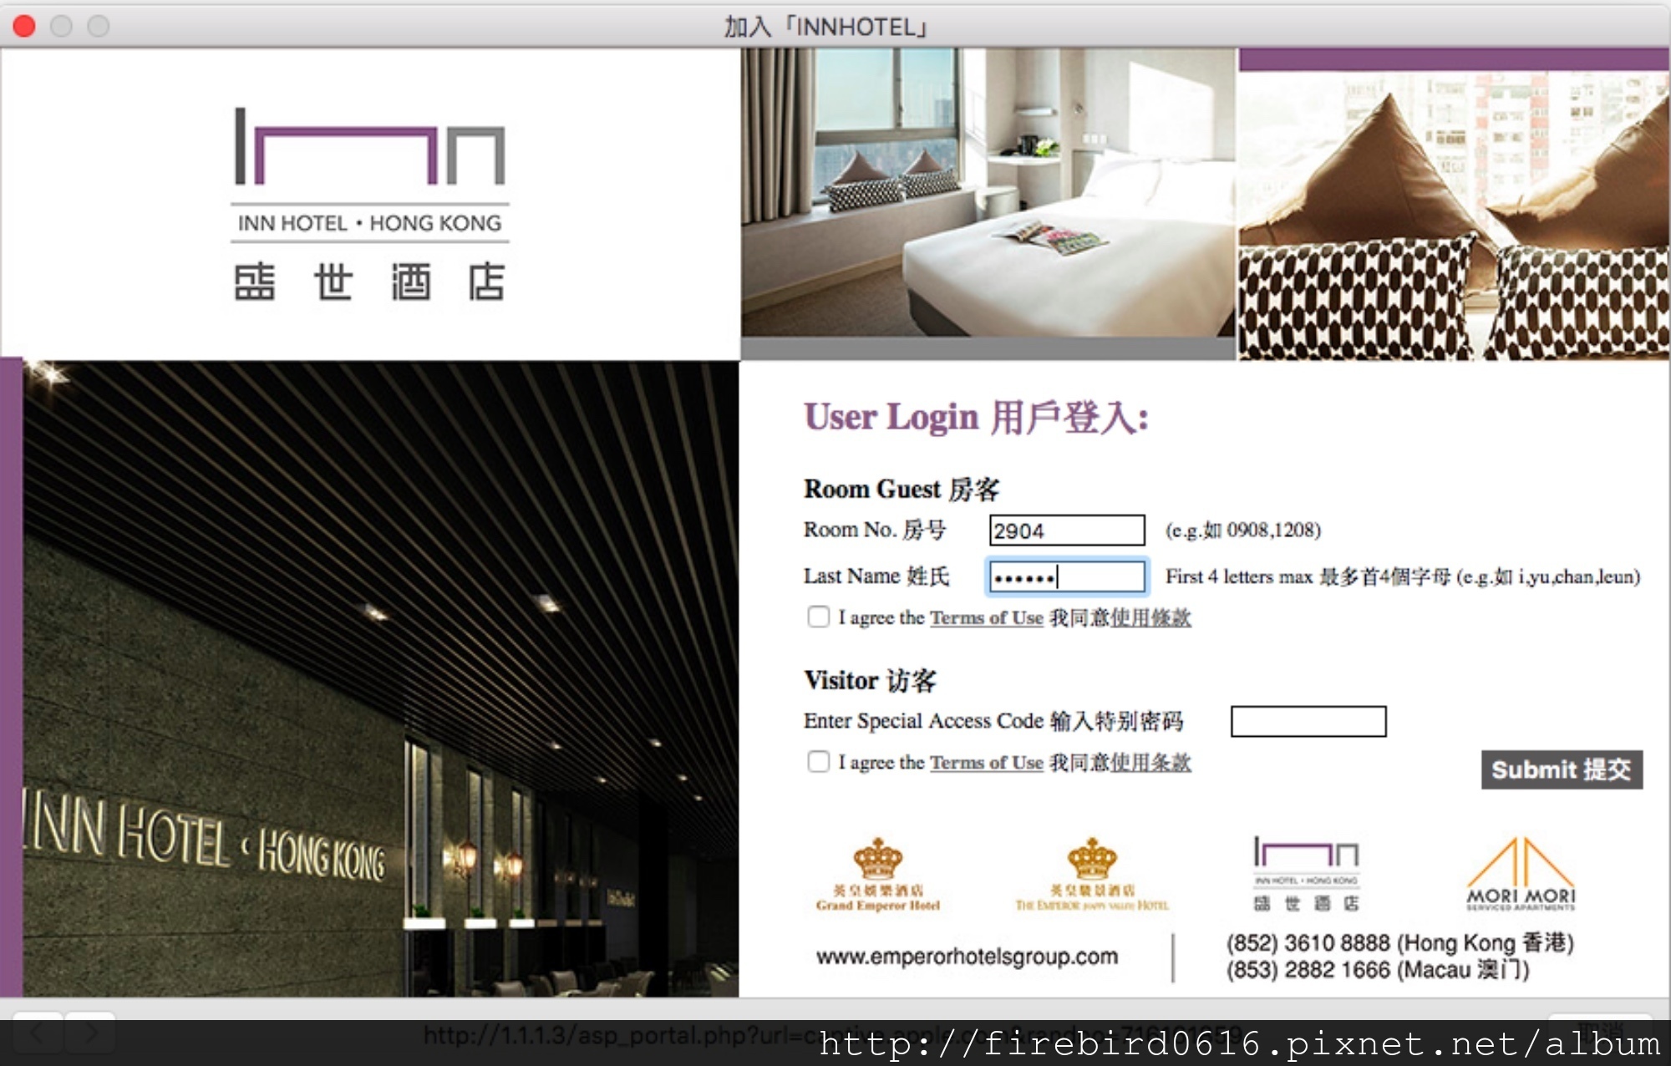
Task: Focus the Room No. field containing 2904
Action: click(x=1067, y=530)
